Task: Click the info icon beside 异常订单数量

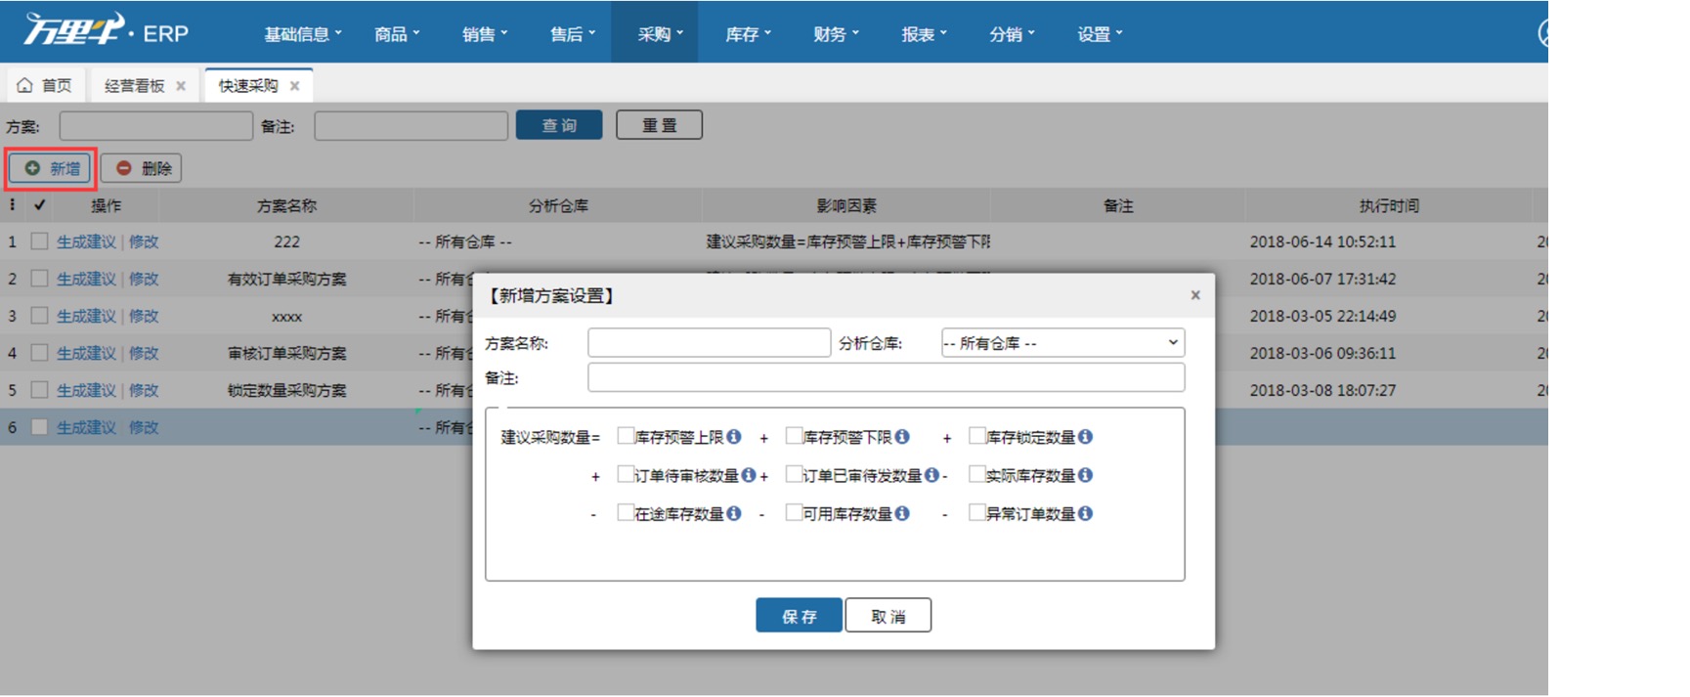Action: [x=1085, y=513]
